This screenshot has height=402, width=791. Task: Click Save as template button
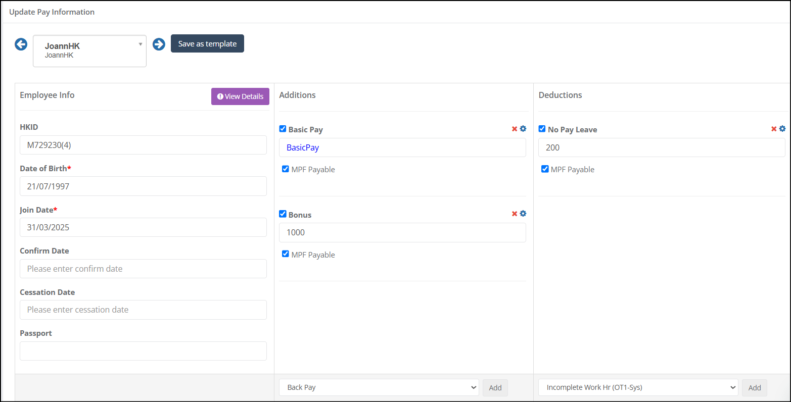click(207, 43)
